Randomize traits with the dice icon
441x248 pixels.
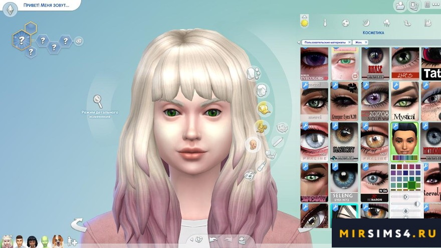click(79, 41)
